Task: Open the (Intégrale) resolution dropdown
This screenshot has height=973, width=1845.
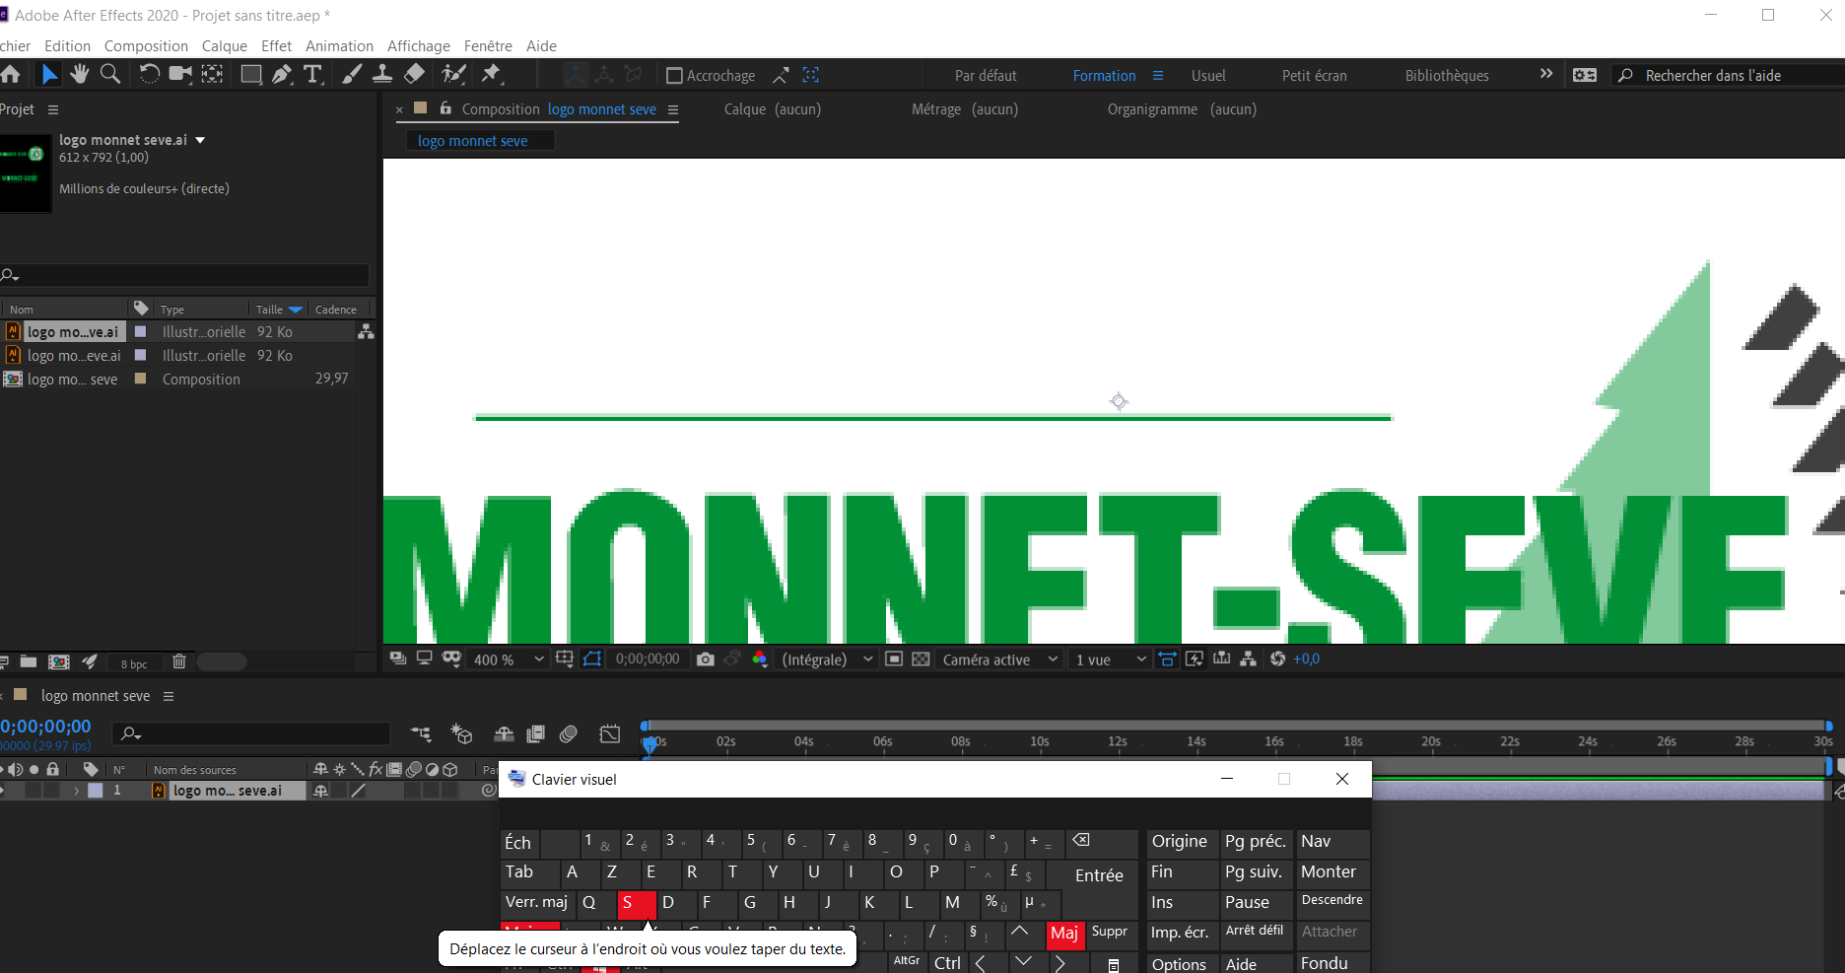Action: [827, 660]
